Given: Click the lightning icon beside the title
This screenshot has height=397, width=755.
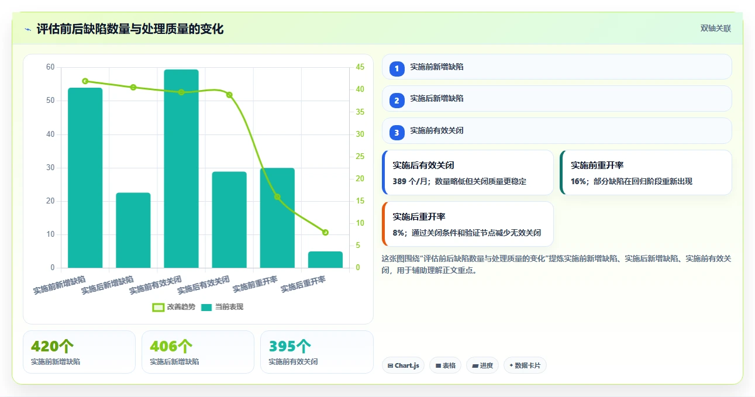Looking at the screenshot, I should click(27, 29).
